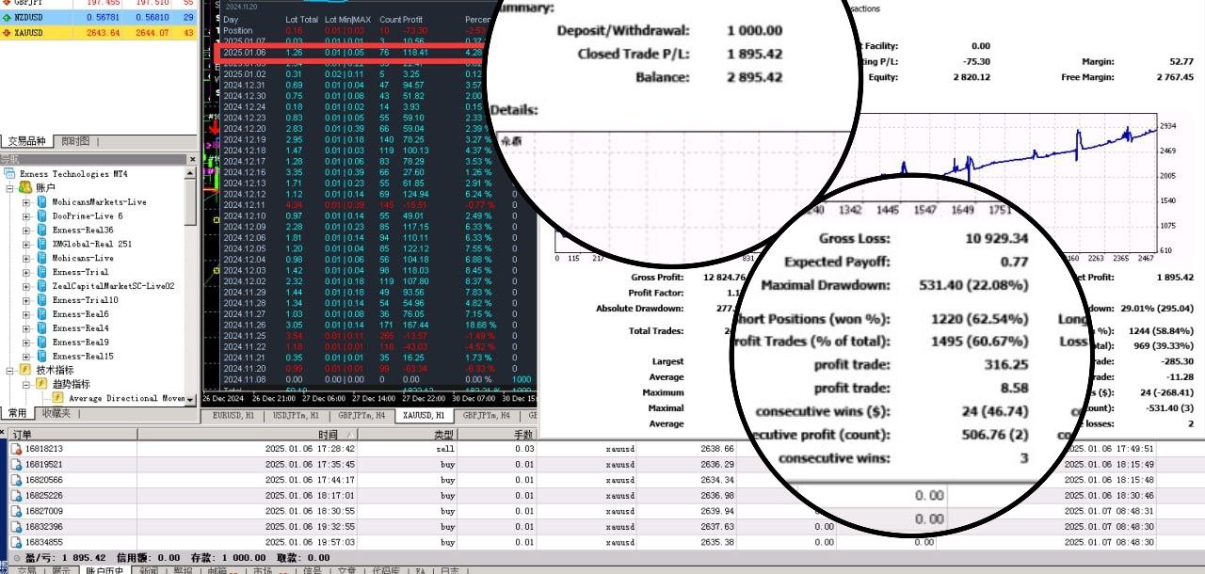Select the NZDUSD row in Market Watch
The height and width of the screenshot is (574, 1205).
click(99, 16)
